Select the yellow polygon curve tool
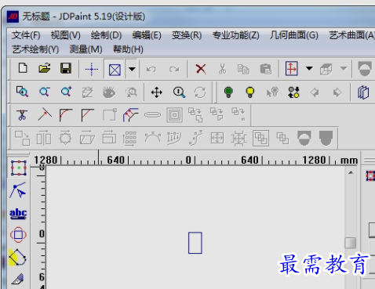The height and width of the screenshot is (289, 375). pyautogui.click(x=17, y=257)
